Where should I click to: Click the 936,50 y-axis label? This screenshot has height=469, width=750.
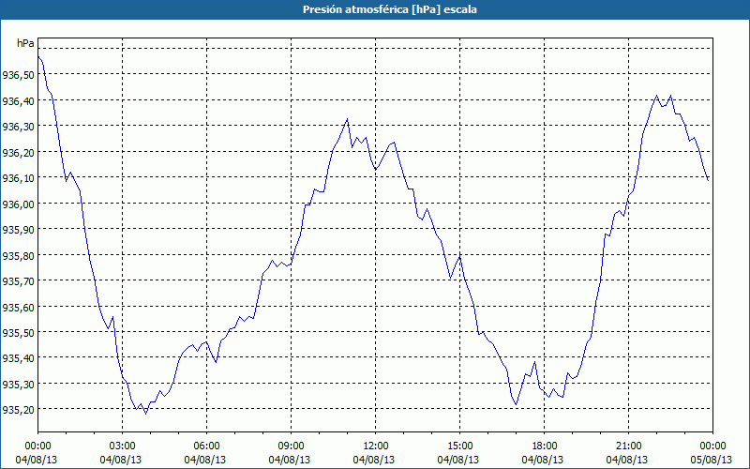tap(18, 75)
